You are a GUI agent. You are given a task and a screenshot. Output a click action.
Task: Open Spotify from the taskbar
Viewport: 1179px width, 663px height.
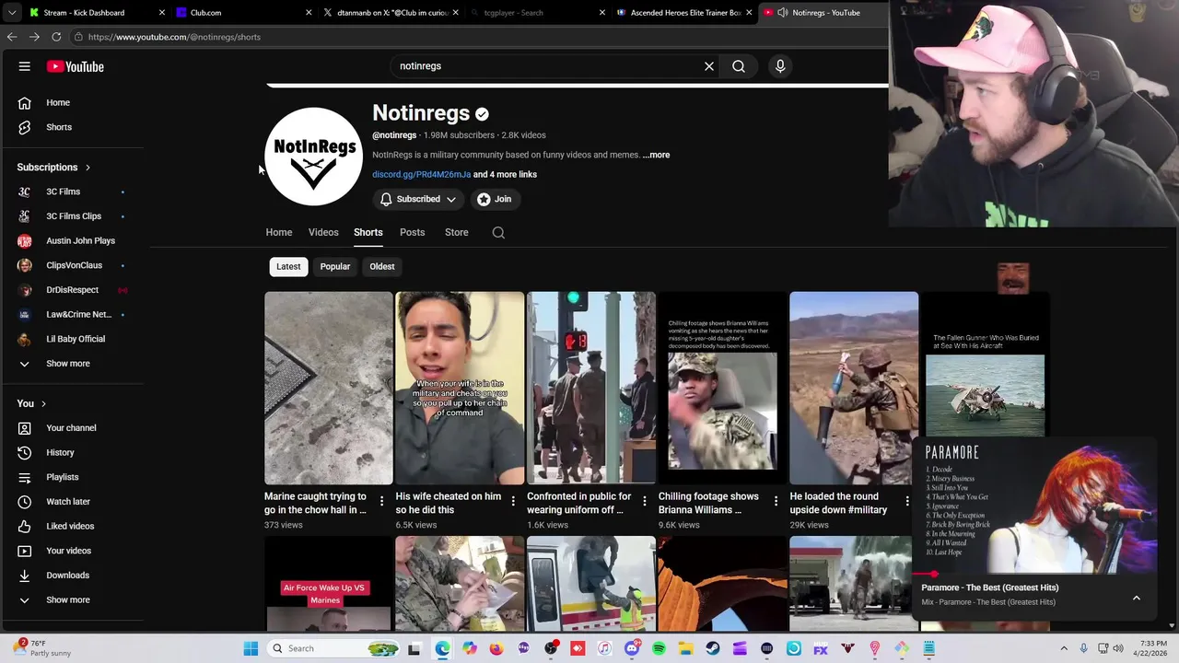point(659,648)
